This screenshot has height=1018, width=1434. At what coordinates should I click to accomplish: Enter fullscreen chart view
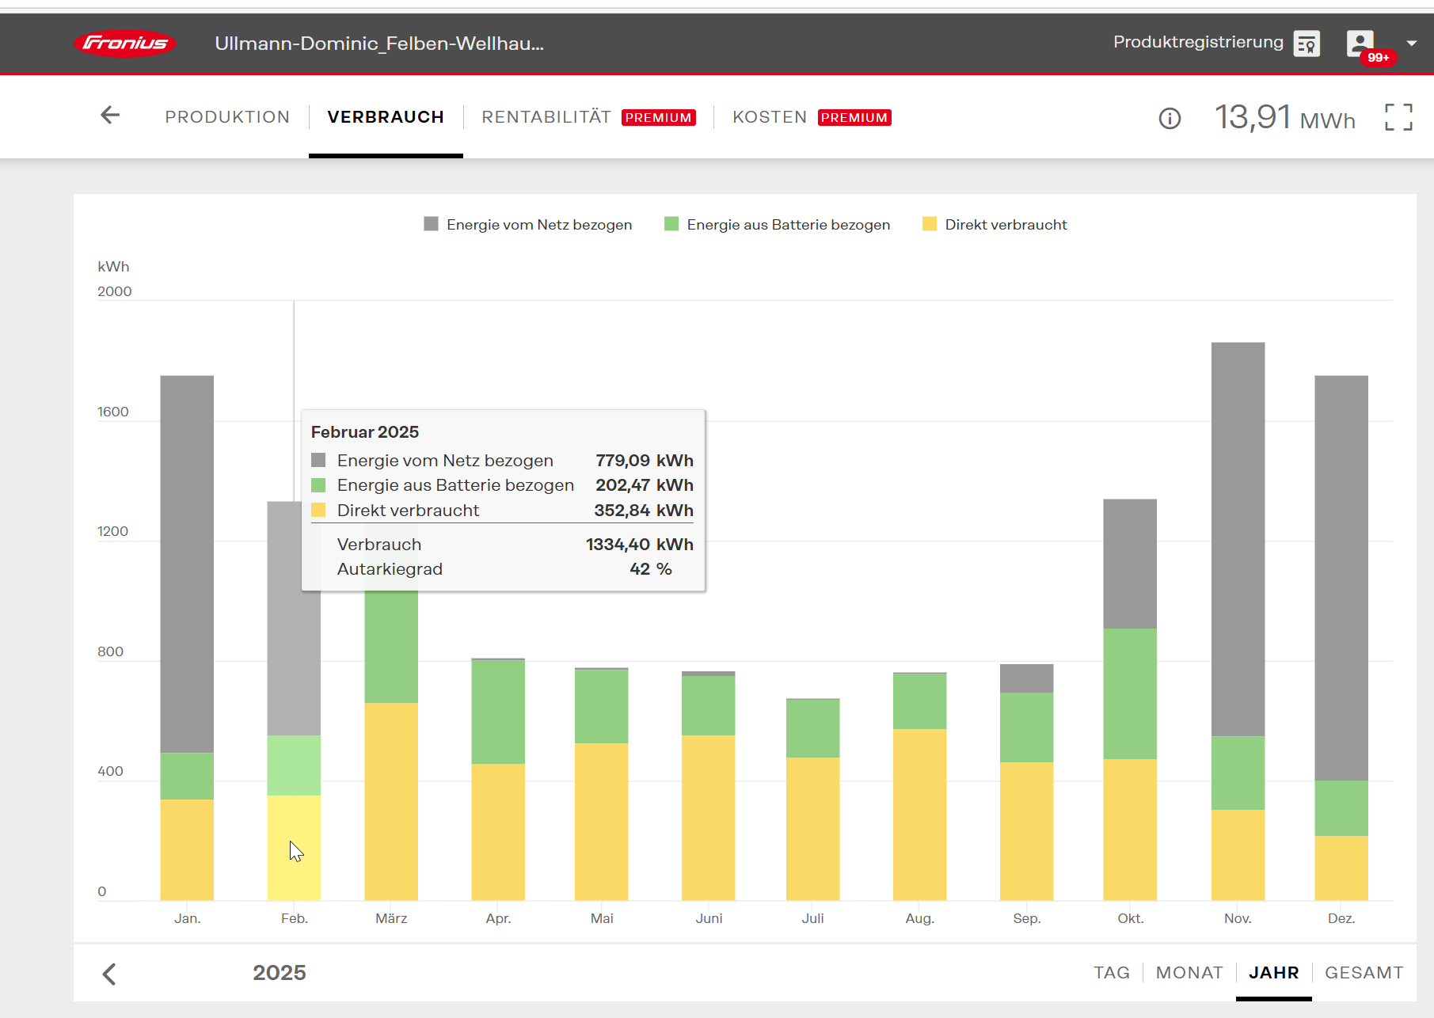[x=1398, y=117]
